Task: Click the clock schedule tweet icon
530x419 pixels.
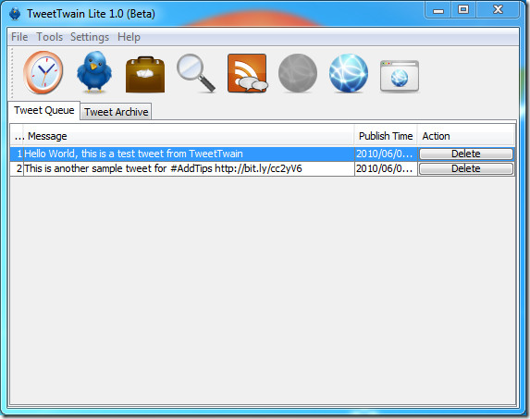Action: (43, 72)
